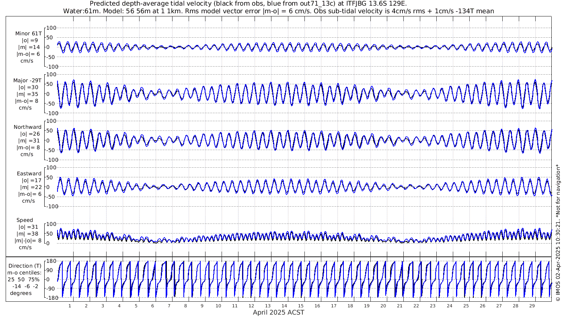The width and height of the screenshot is (563, 321).
Task: Select the "-14 -6 -2" centile values
Action: coord(25,286)
